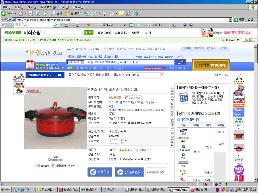Click the 크게보기 magnifier icon below the product image
The width and height of the screenshot is (258, 193).
pos(38,165)
